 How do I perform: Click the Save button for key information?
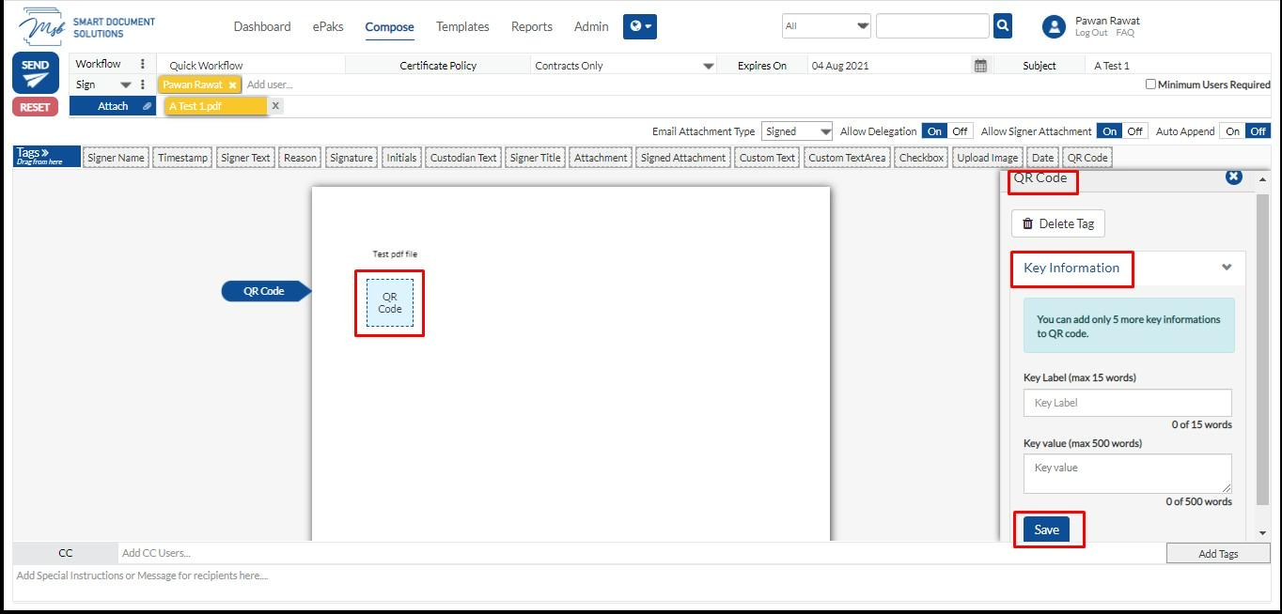click(x=1046, y=530)
